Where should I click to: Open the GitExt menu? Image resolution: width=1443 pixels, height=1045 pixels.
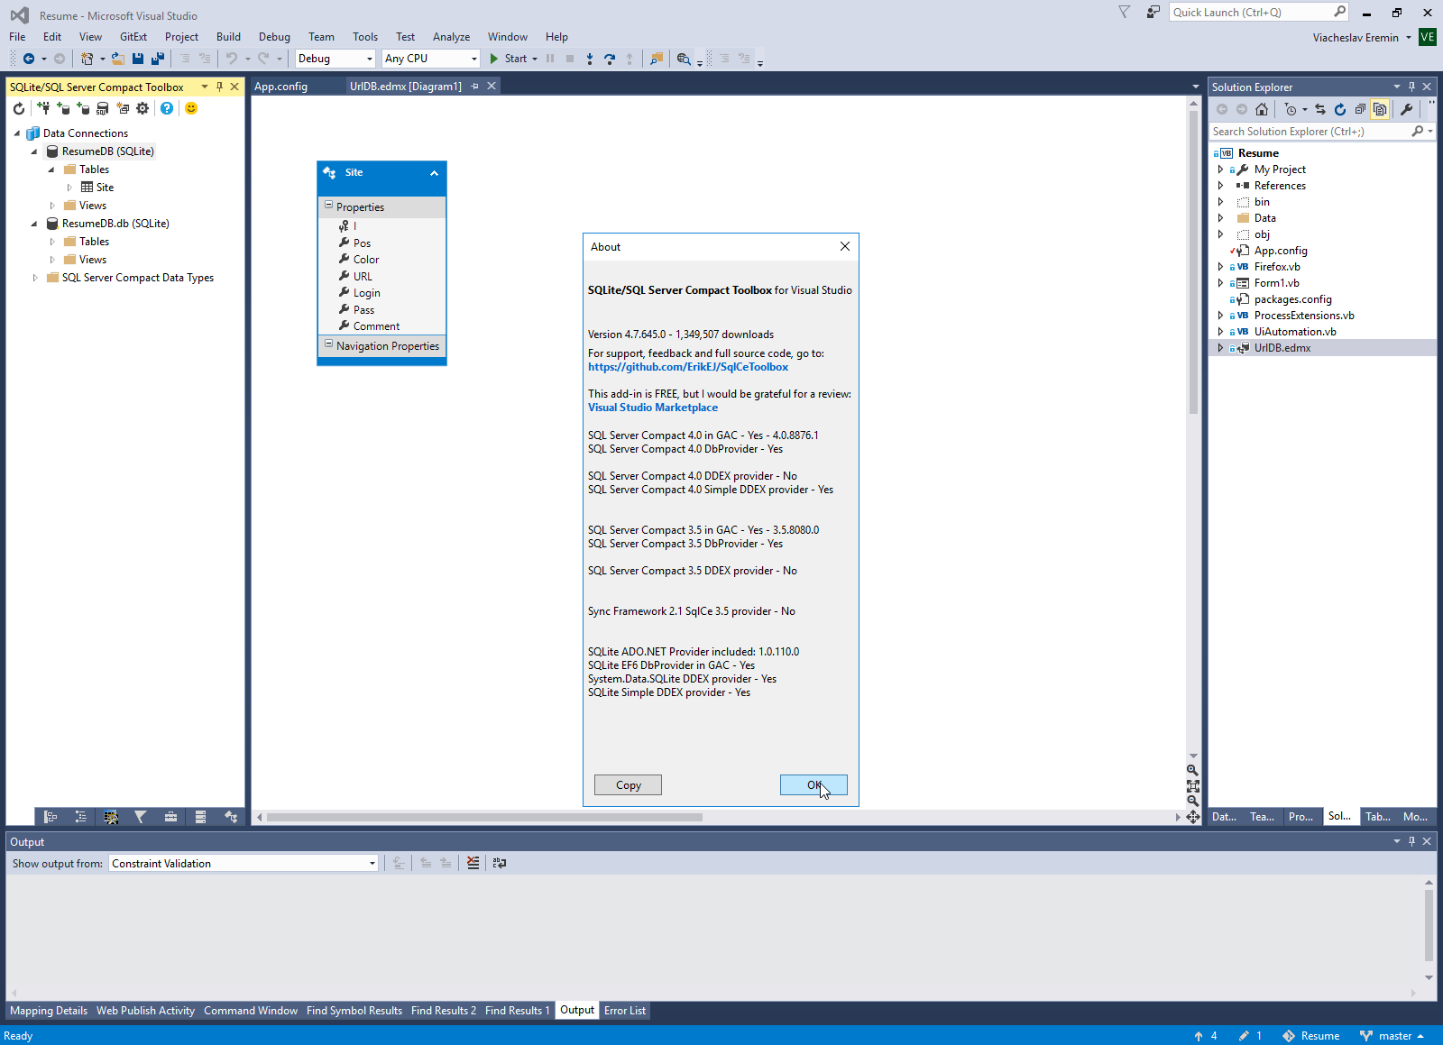tap(133, 37)
